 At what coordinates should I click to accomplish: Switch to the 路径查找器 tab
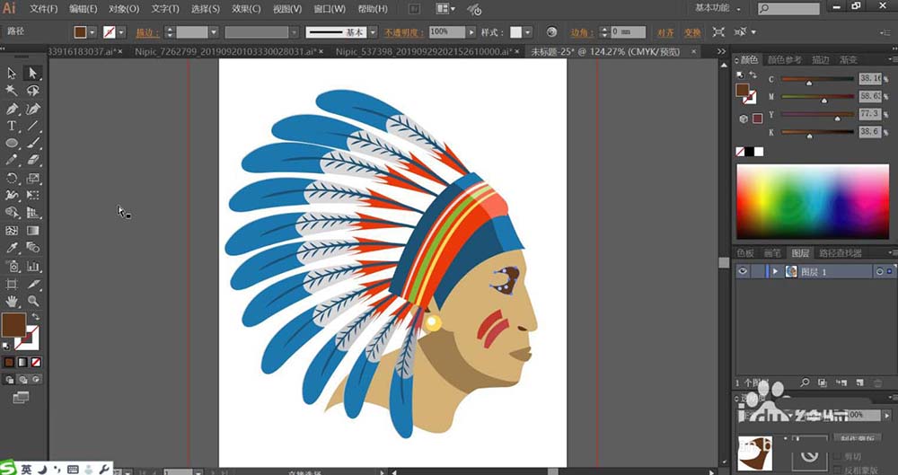[x=841, y=253]
